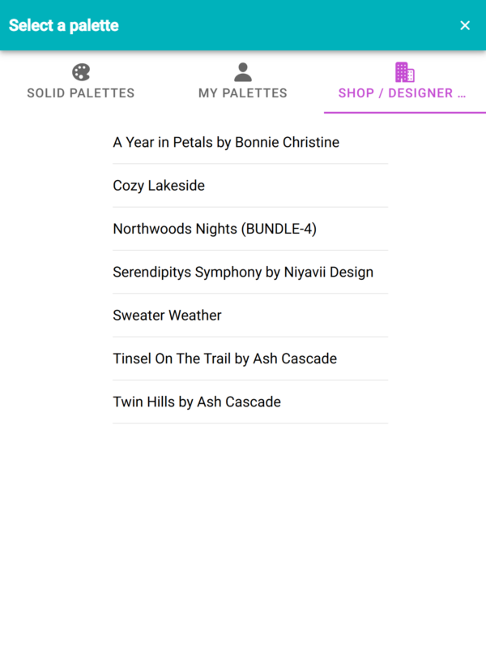Select Tinsel On The Trail by Ash Cascade
The width and height of the screenshot is (486, 649).
point(224,359)
